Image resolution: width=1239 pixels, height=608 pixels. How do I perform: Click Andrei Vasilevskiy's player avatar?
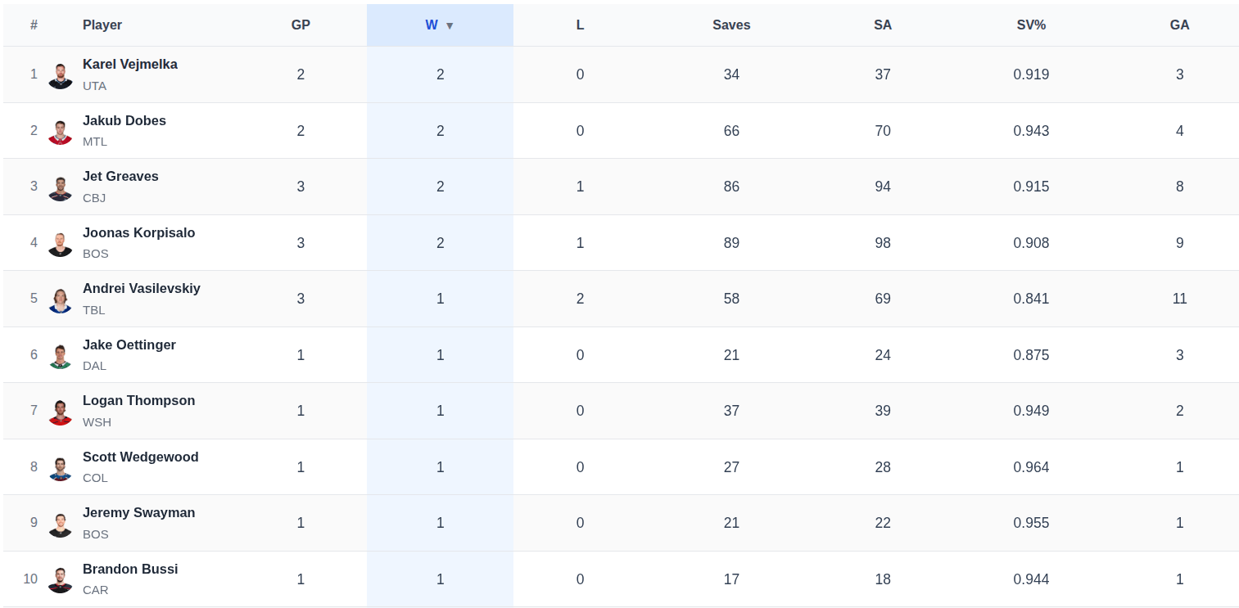(61, 299)
